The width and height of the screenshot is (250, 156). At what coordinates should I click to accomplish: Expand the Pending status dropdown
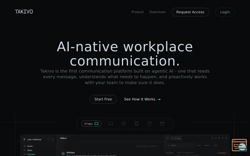tap(222, 153)
